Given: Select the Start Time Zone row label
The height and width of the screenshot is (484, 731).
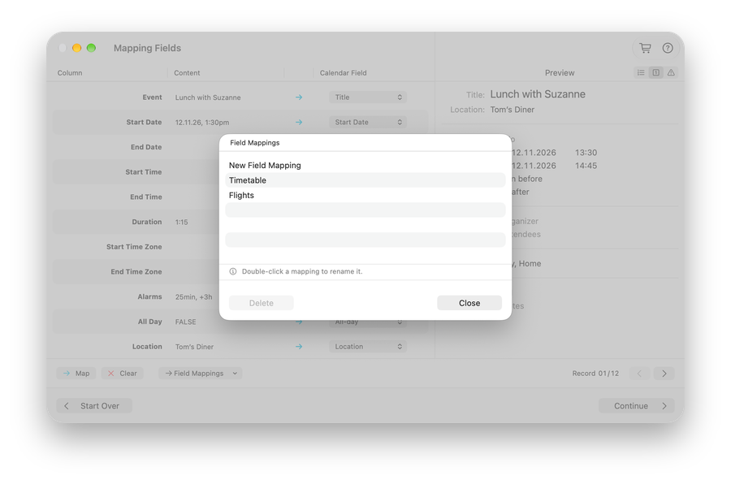Looking at the screenshot, I should pos(134,247).
